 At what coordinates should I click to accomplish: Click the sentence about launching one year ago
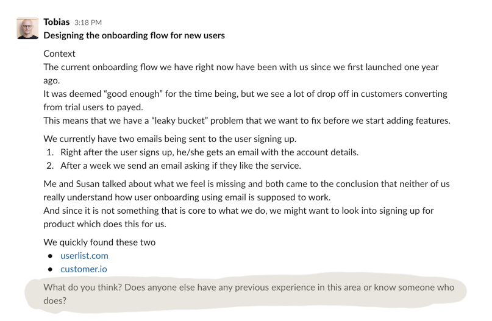(x=241, y=74)
